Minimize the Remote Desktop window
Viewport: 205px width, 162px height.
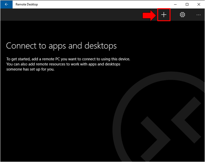175,4
